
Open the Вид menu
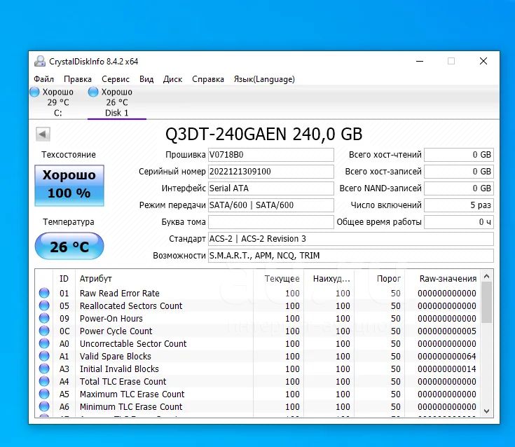[x=146, y=79]
